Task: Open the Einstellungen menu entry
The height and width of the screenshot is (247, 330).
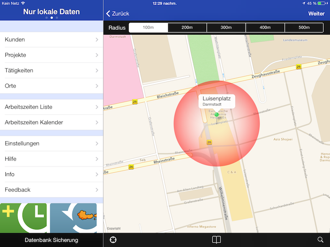Action: click(x=51, y=144)
